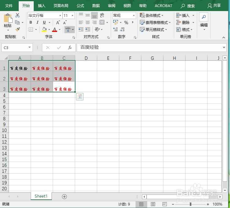Viewport: 230px width, 208px height.
Task: Expand the formula bar chevron
Action: coord(224,47)
